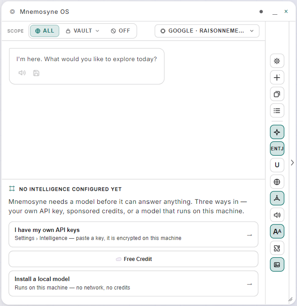Turn scope OFF
The image size is (297, 306).
point(120,31)
